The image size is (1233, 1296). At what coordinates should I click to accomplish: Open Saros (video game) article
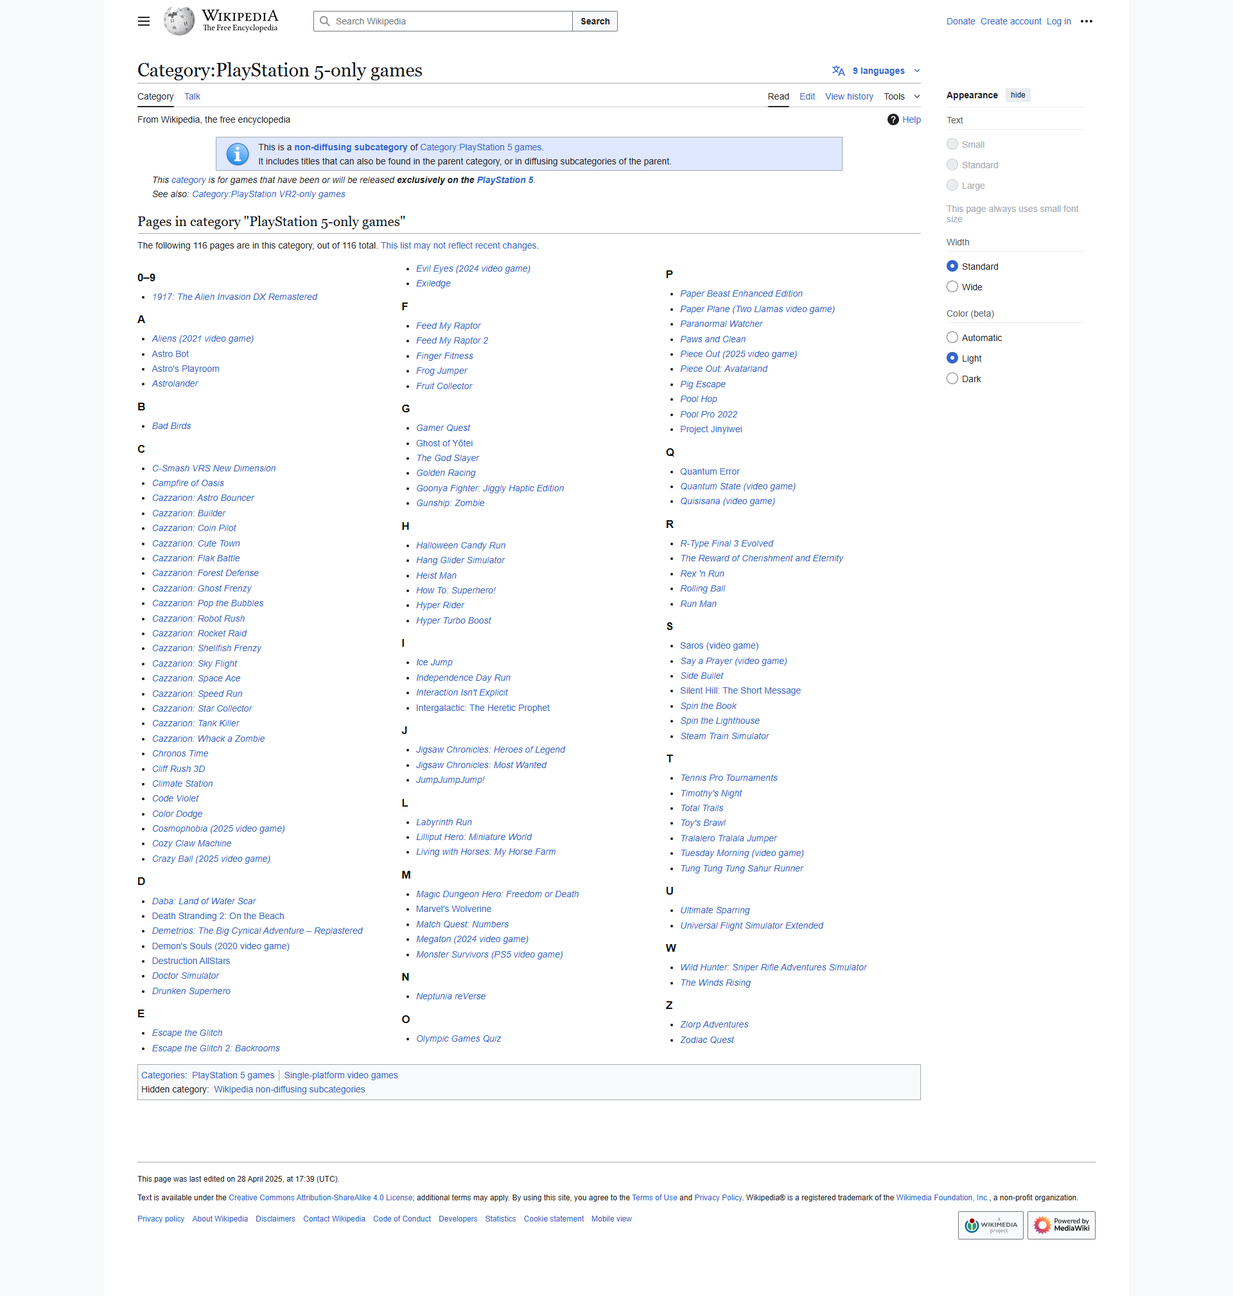click(x=719, y=645)
